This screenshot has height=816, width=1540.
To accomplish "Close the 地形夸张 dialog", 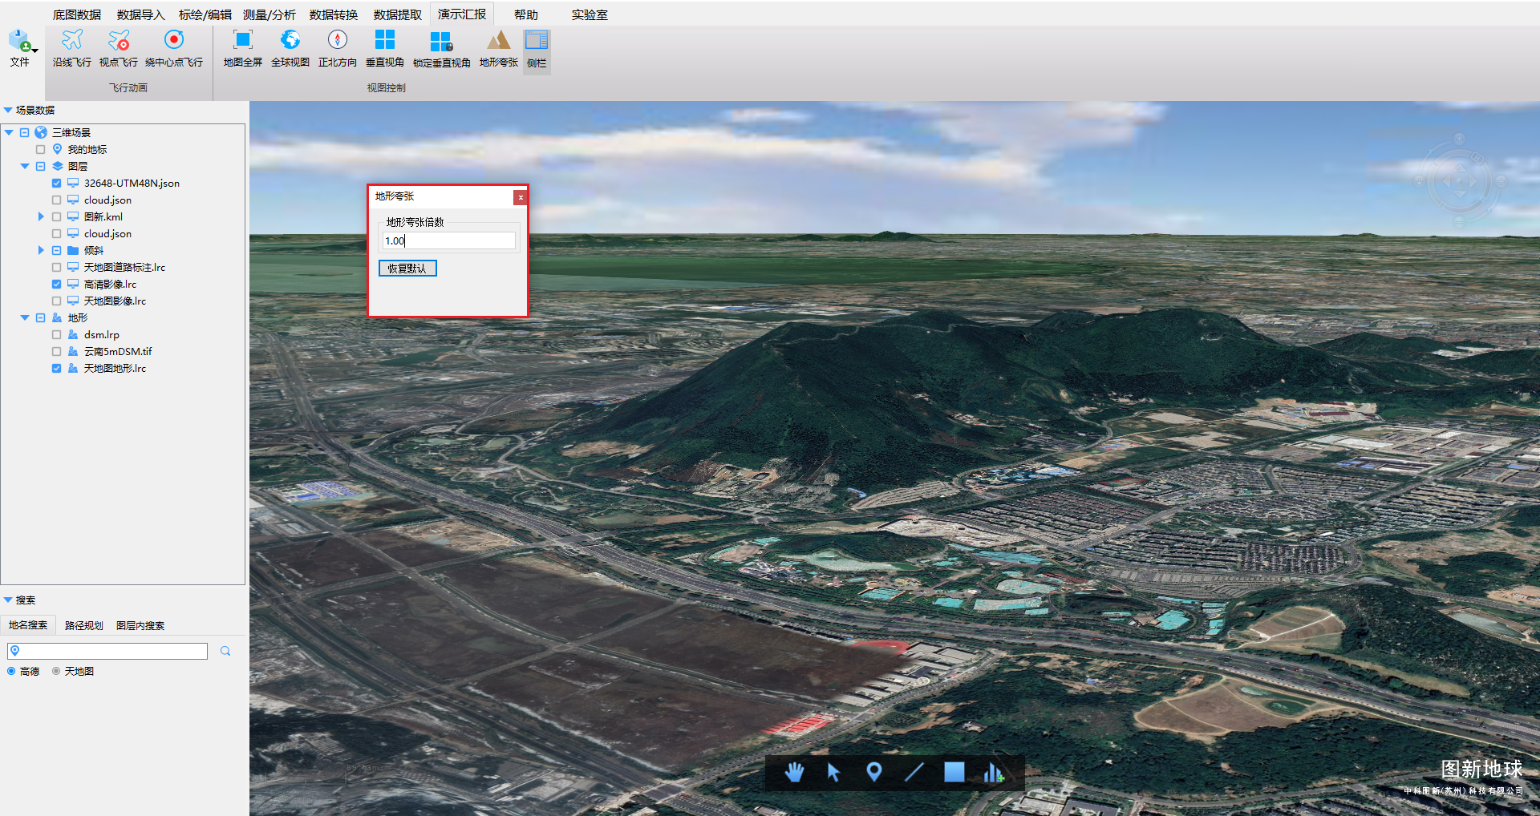I will pos(521,197).
